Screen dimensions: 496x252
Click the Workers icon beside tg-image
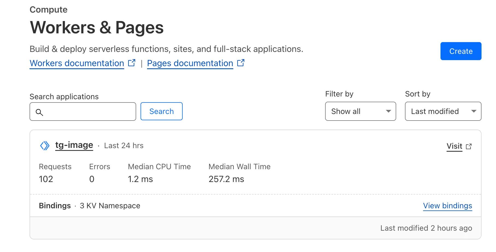pos(45,146)
